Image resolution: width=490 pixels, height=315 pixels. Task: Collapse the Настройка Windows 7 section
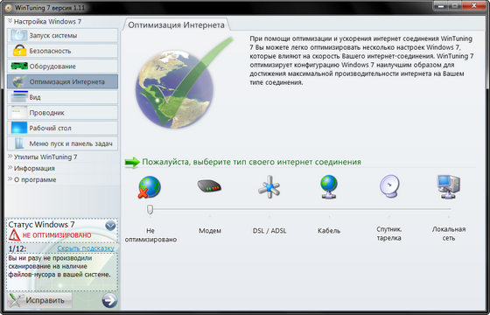10,21
